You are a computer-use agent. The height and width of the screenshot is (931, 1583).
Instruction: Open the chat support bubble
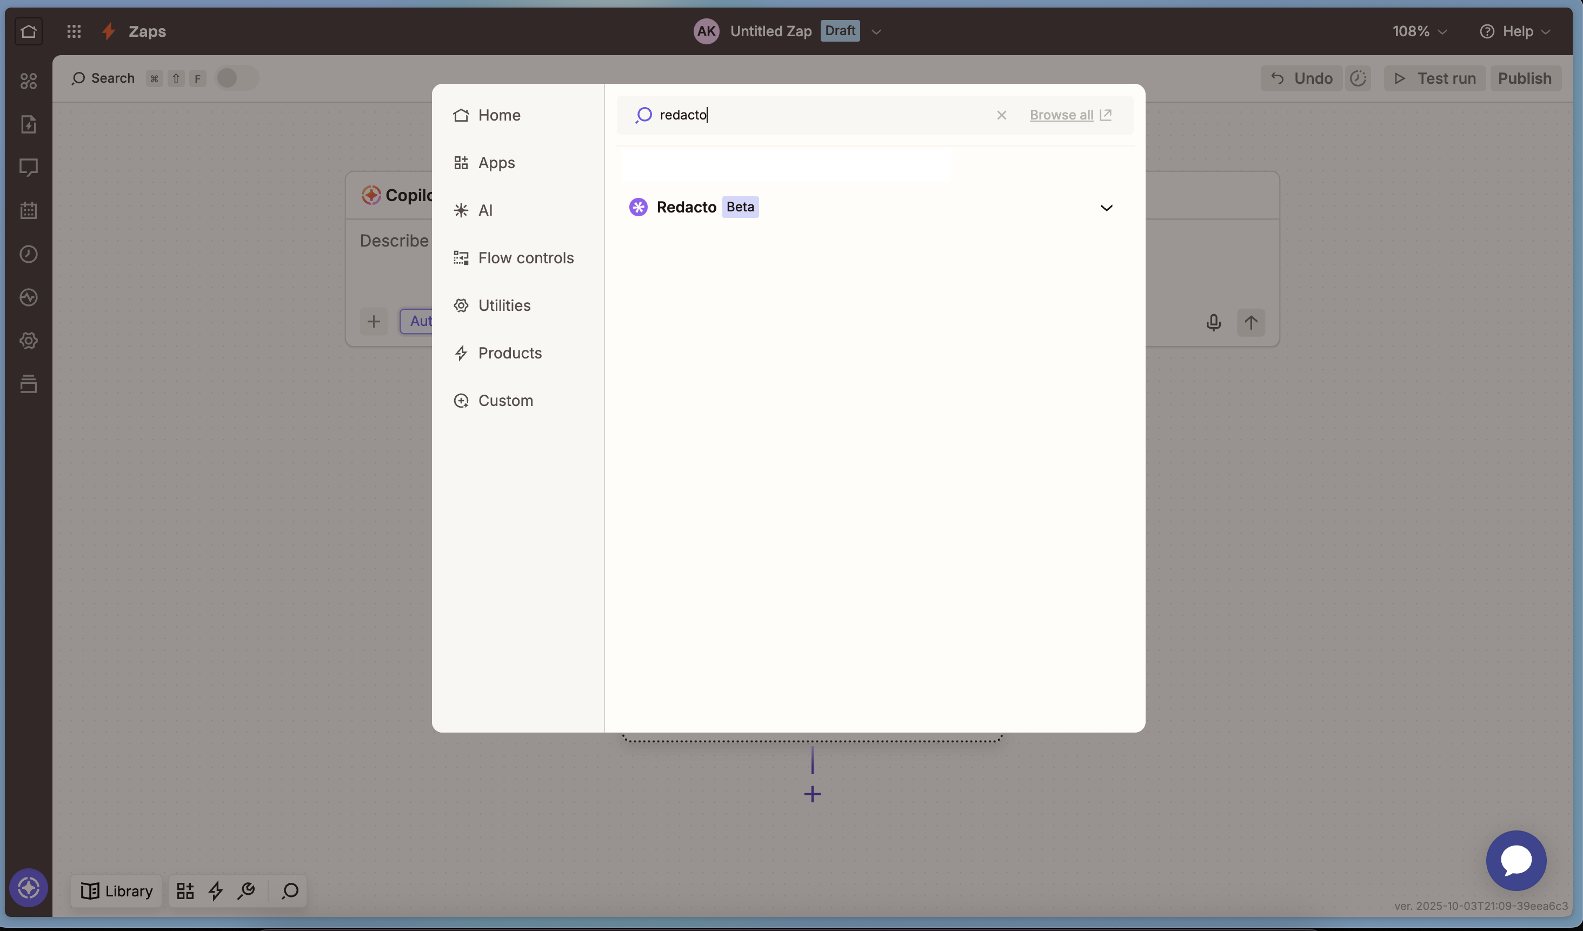click(x=1515, y=860)
